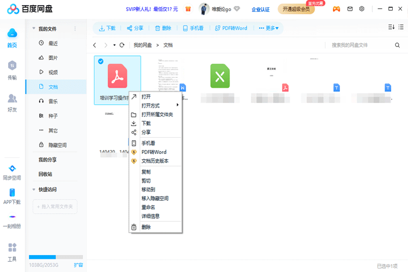Click the storage usage progress bar

(x=56, y=257)
